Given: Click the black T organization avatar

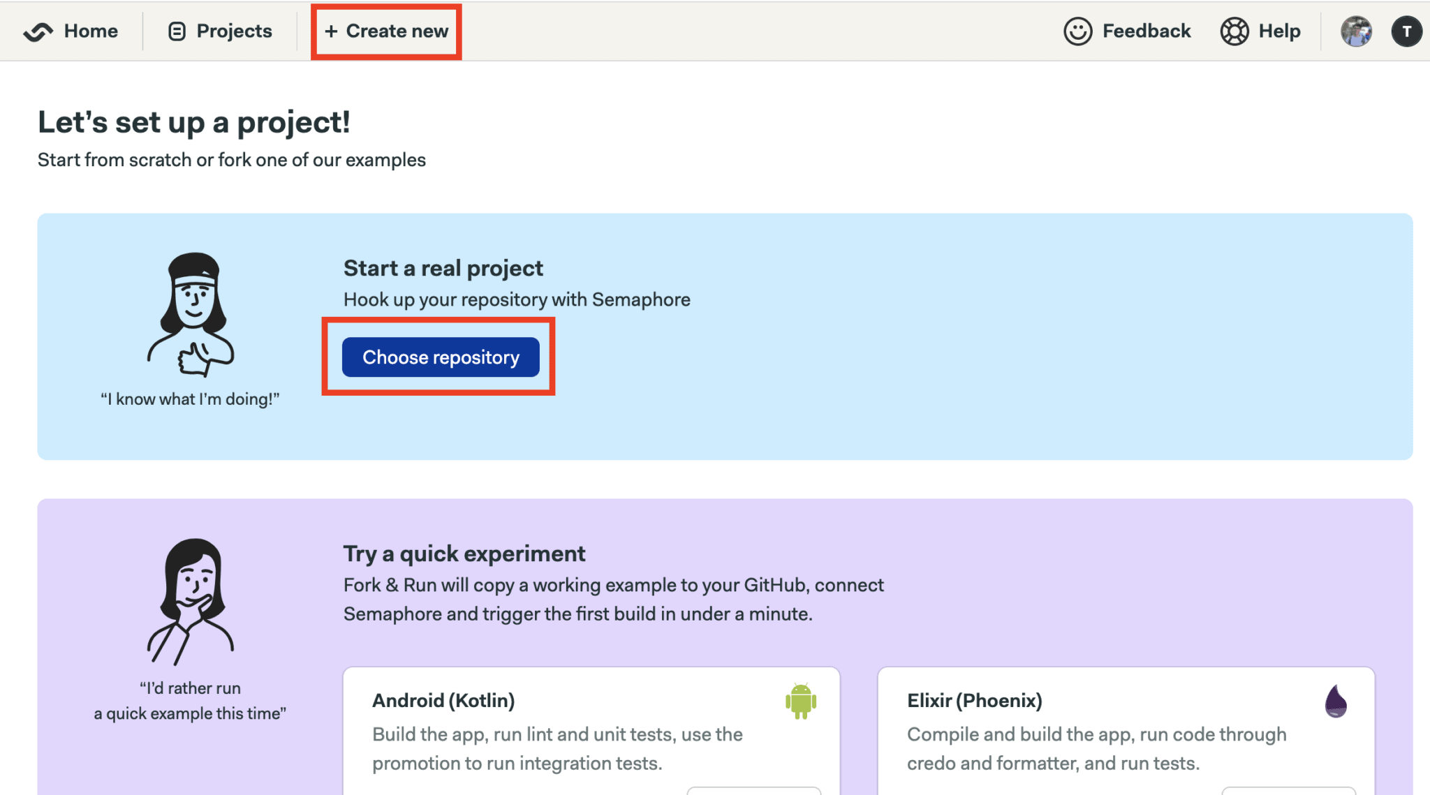Looking at the screenshot, I should [1406, 31].
